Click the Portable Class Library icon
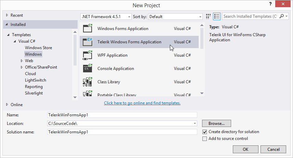Screen dimensions: 293x158 [88, 93]
